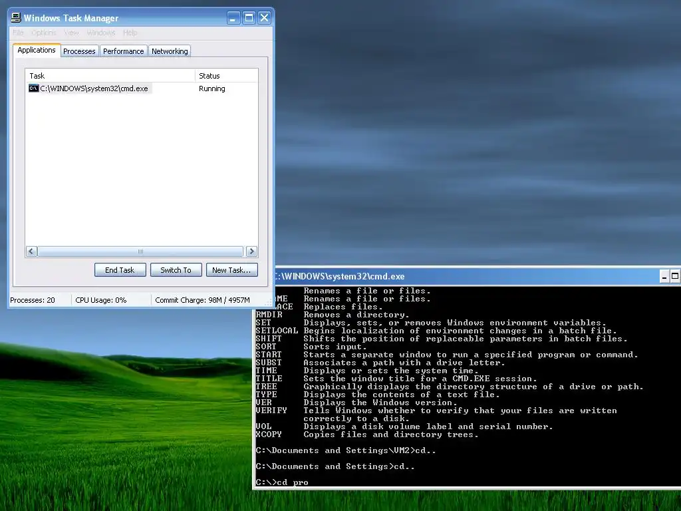Open the Options menu in Task Manager

point(43,33)
